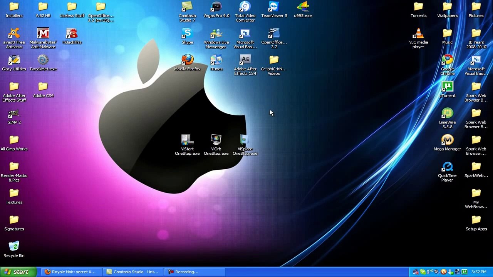This screenshot has width=493, height=277.
Task: Select the u995.exe file icon
Action: [303, 10]
